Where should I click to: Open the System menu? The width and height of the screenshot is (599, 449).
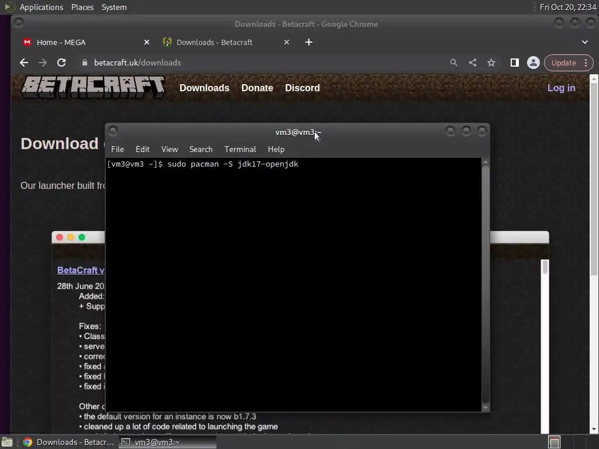coord(114,7)
